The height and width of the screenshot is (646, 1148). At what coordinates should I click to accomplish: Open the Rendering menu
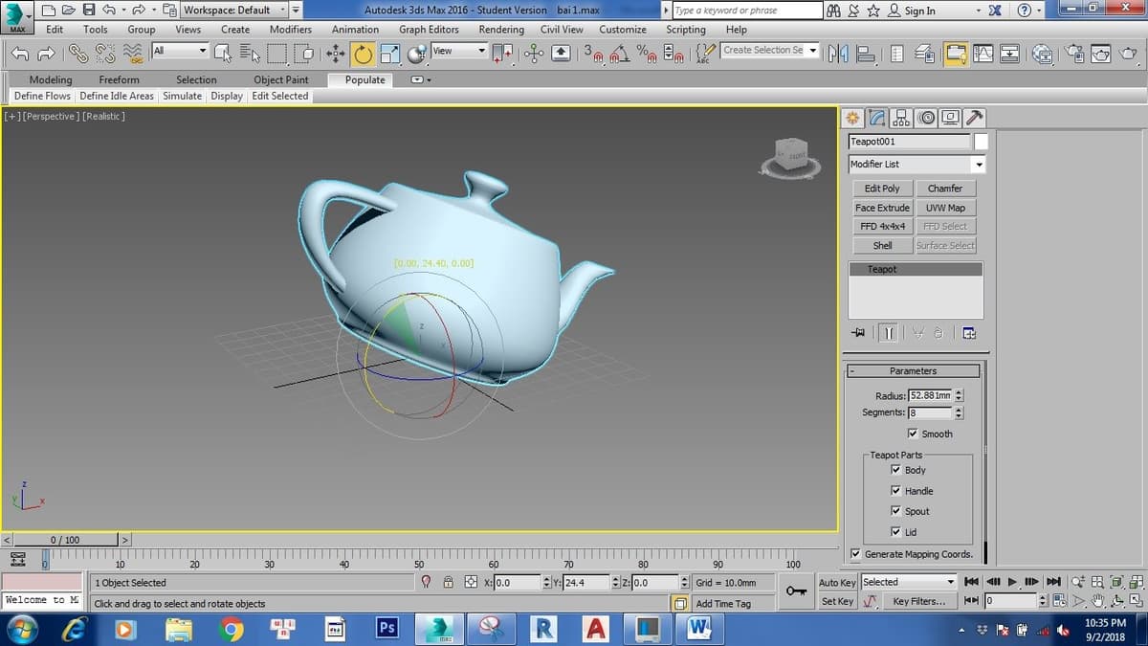pyautogui.click(x=501, y=29)
